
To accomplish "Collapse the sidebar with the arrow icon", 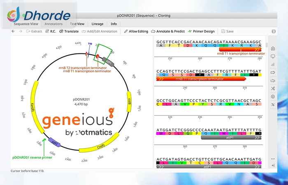I will coord(273,165).
